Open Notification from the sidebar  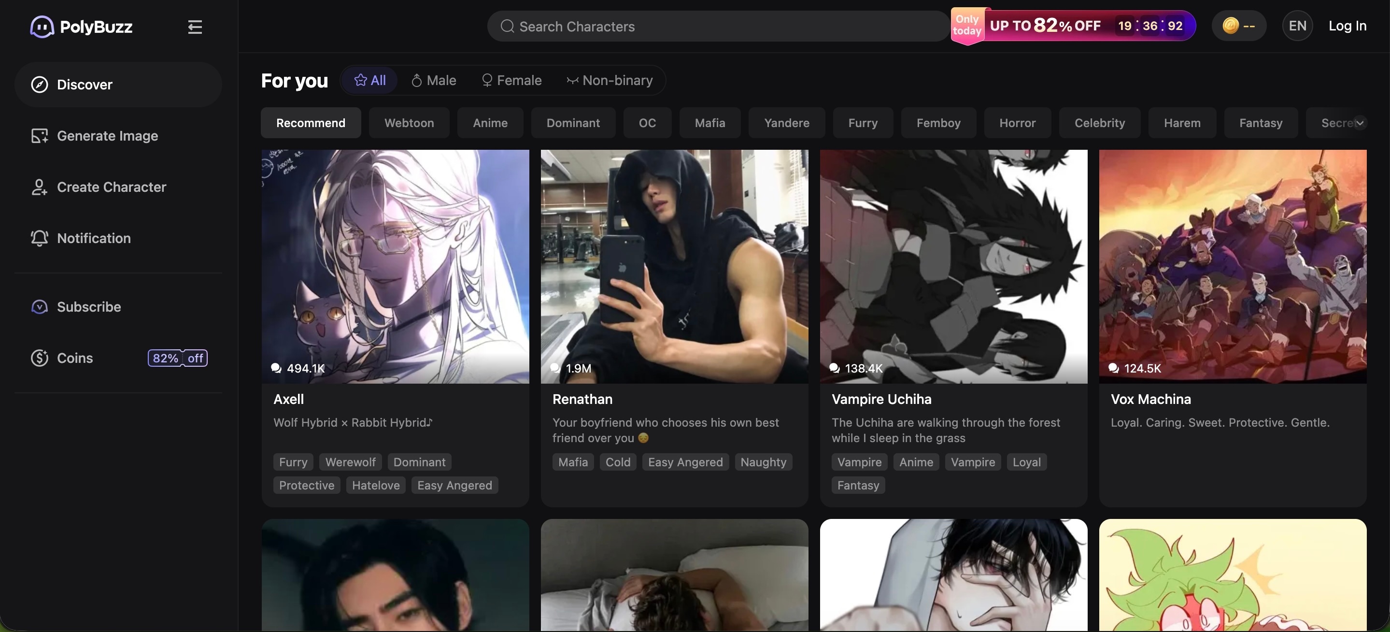tap(93, 239)
